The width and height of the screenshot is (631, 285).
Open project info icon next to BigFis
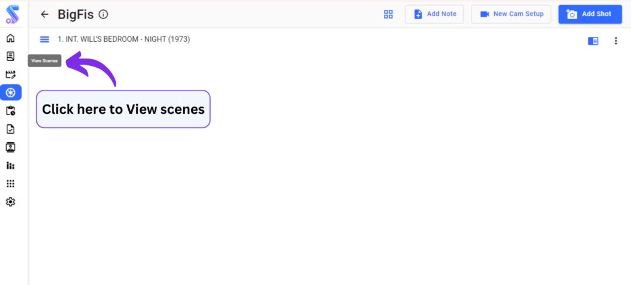[103, 14]
